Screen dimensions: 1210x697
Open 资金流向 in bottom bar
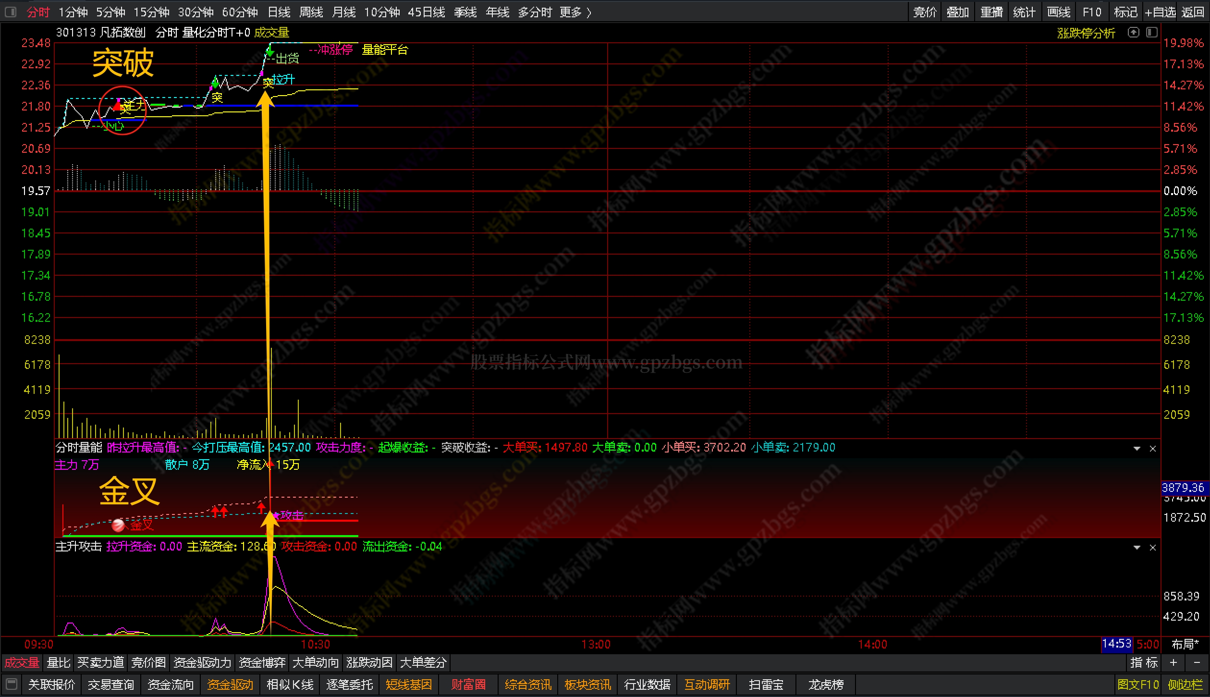point(171,685)
